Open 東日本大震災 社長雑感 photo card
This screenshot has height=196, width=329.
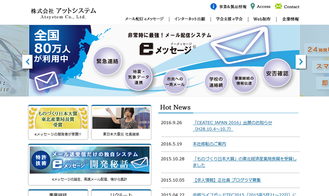121,123
